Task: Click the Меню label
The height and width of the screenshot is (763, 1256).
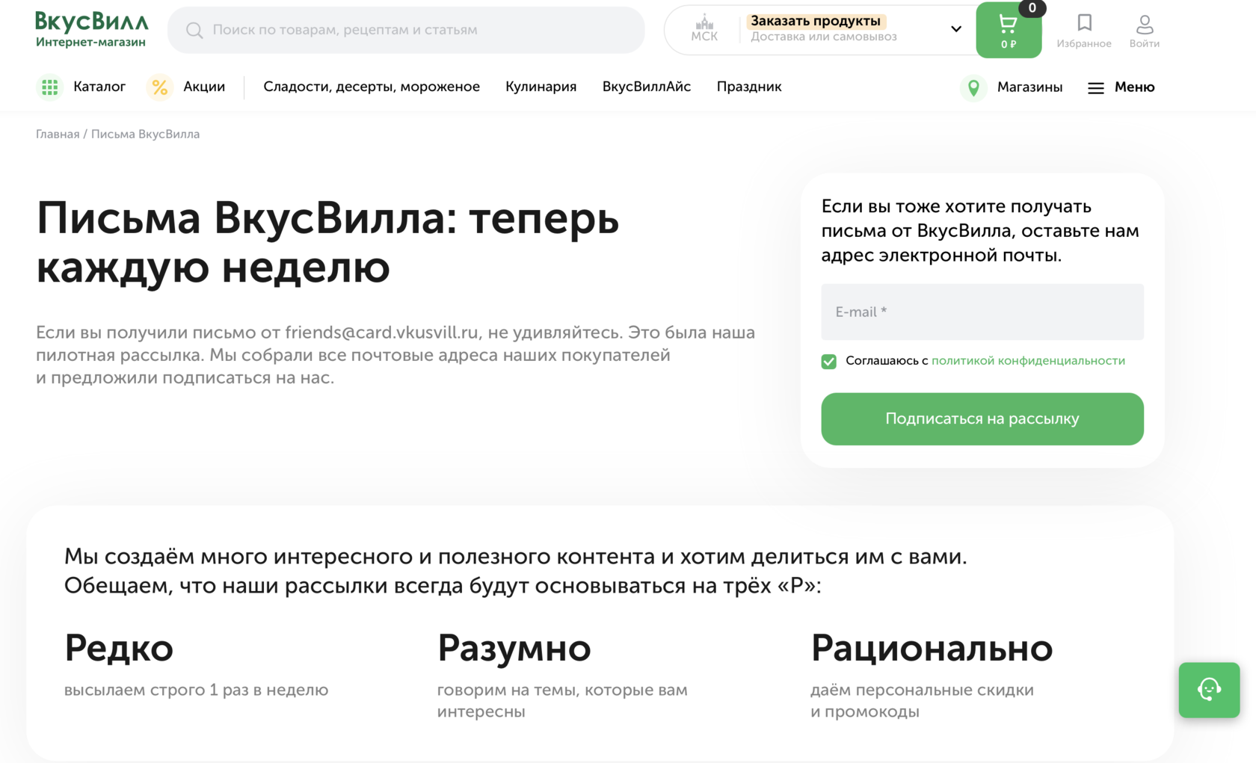Action: pos(1134,87)
